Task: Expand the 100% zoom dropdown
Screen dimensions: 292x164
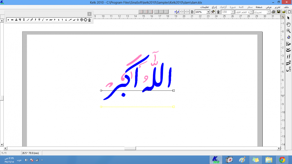Action: coord(208,12)
